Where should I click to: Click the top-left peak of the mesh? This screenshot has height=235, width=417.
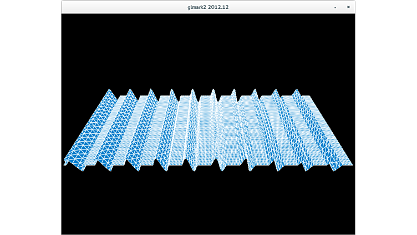pos(109,91)
